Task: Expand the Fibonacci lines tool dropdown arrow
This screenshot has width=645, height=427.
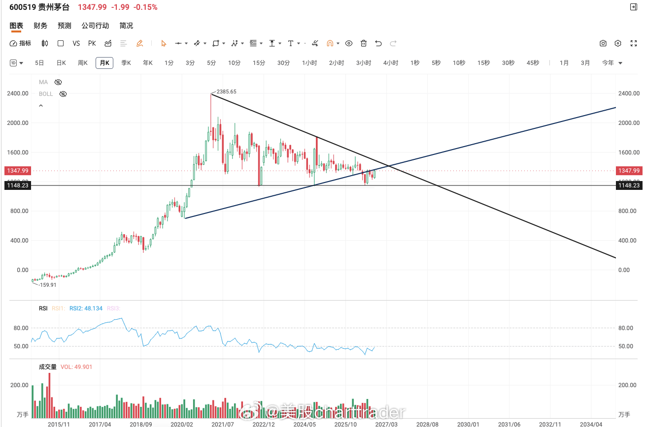Action: click(x=261, y=43)
